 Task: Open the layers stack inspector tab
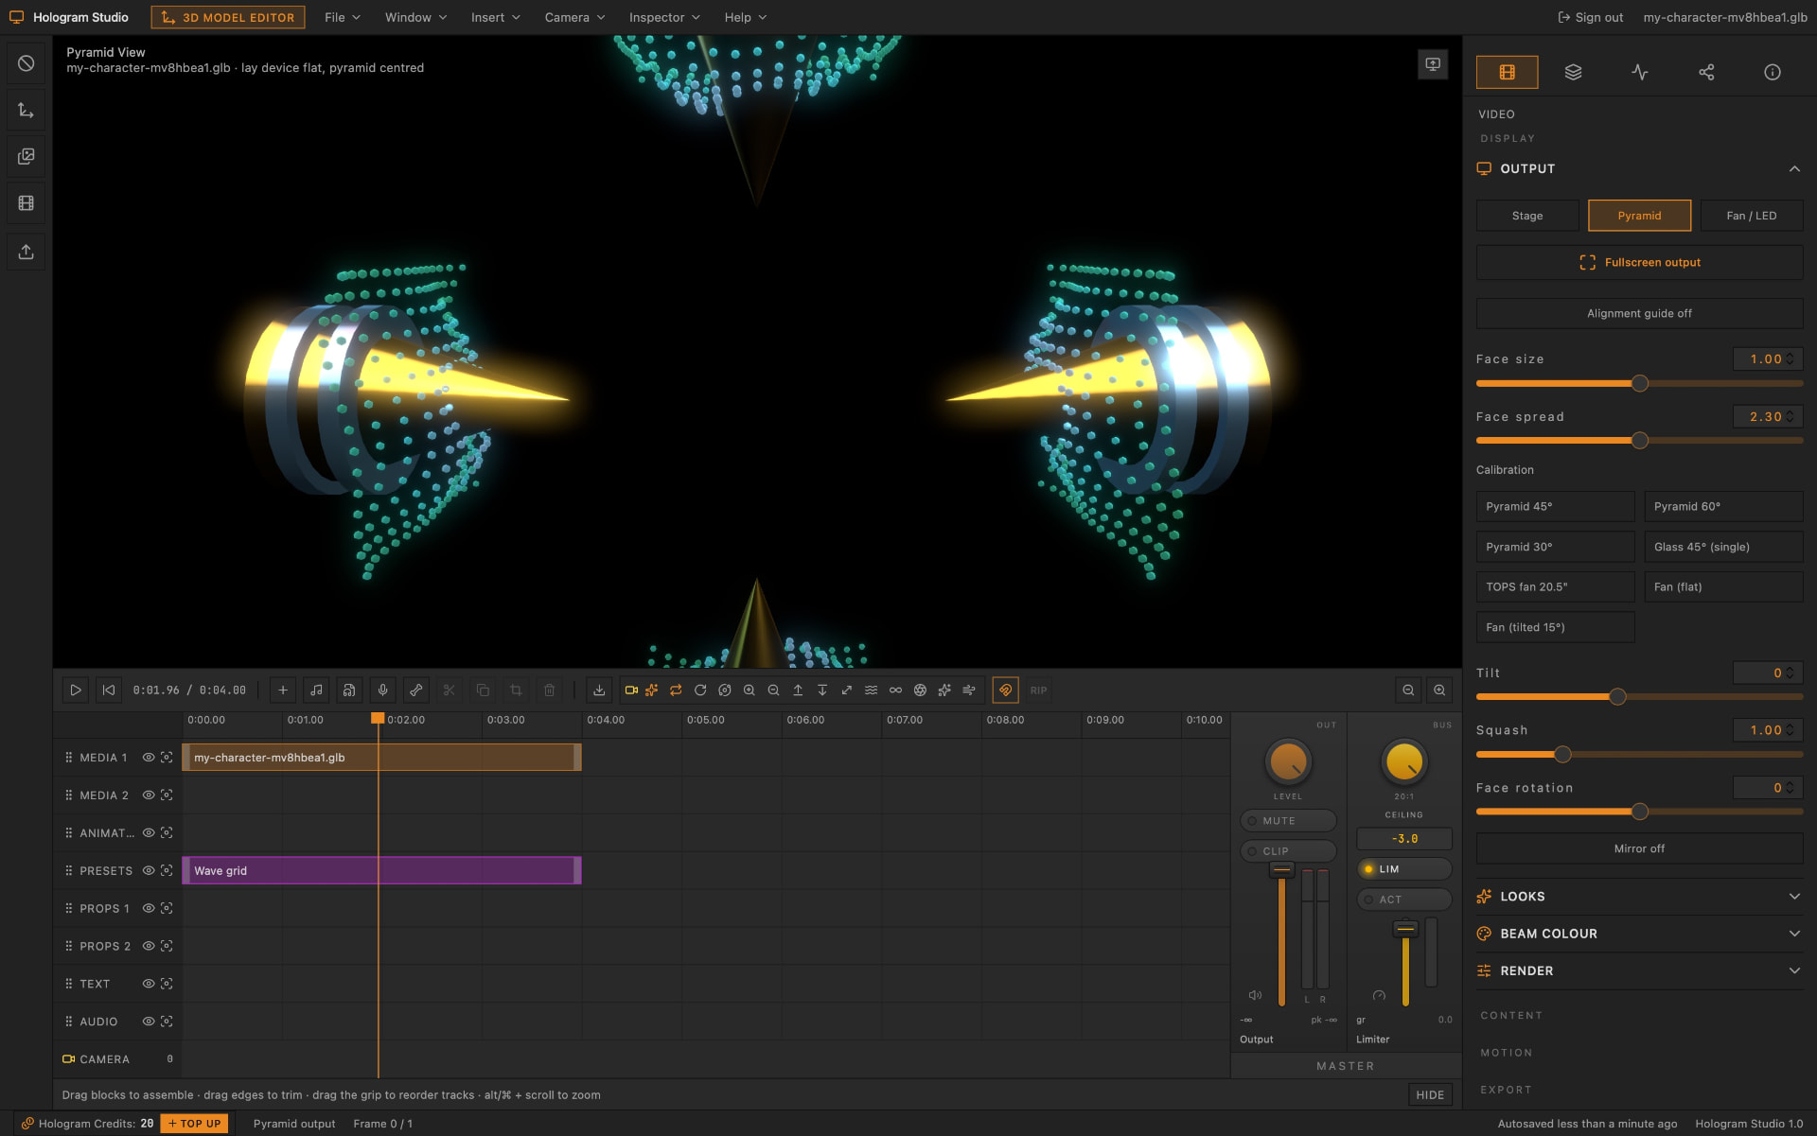click(1573, 72)
